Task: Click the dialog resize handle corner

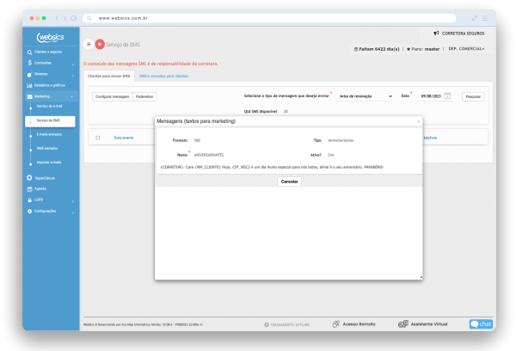Action: 421,278
